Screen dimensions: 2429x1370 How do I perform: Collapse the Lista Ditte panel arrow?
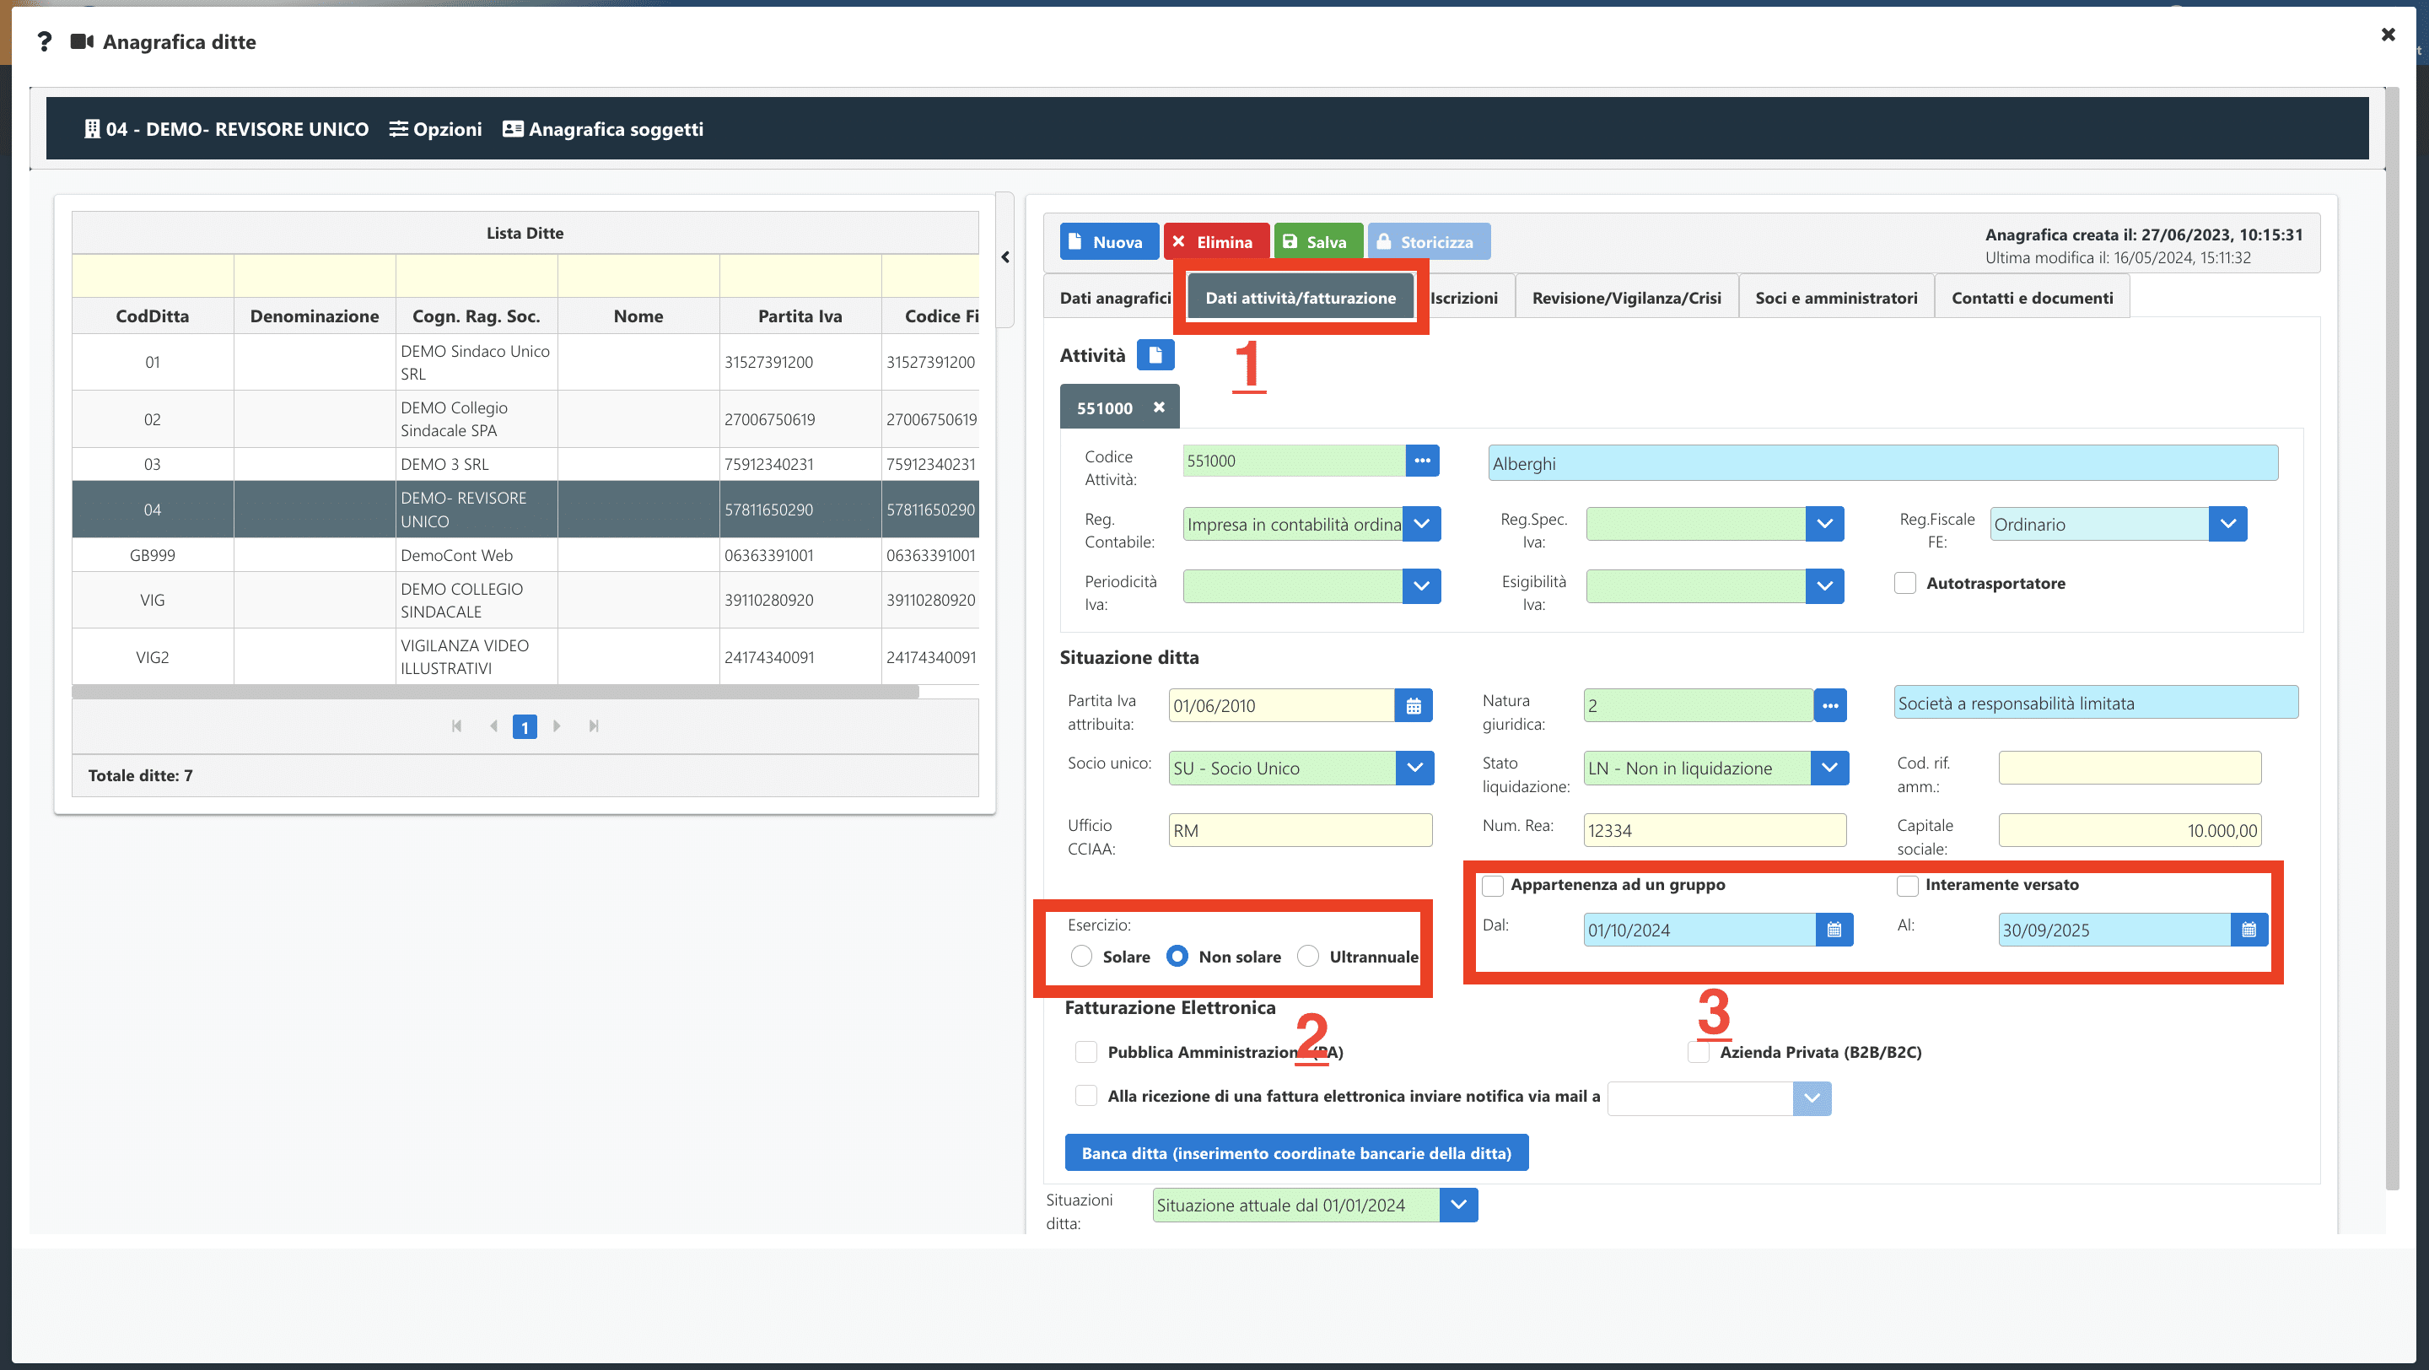pyautogui.click(x=1005, y=257)
